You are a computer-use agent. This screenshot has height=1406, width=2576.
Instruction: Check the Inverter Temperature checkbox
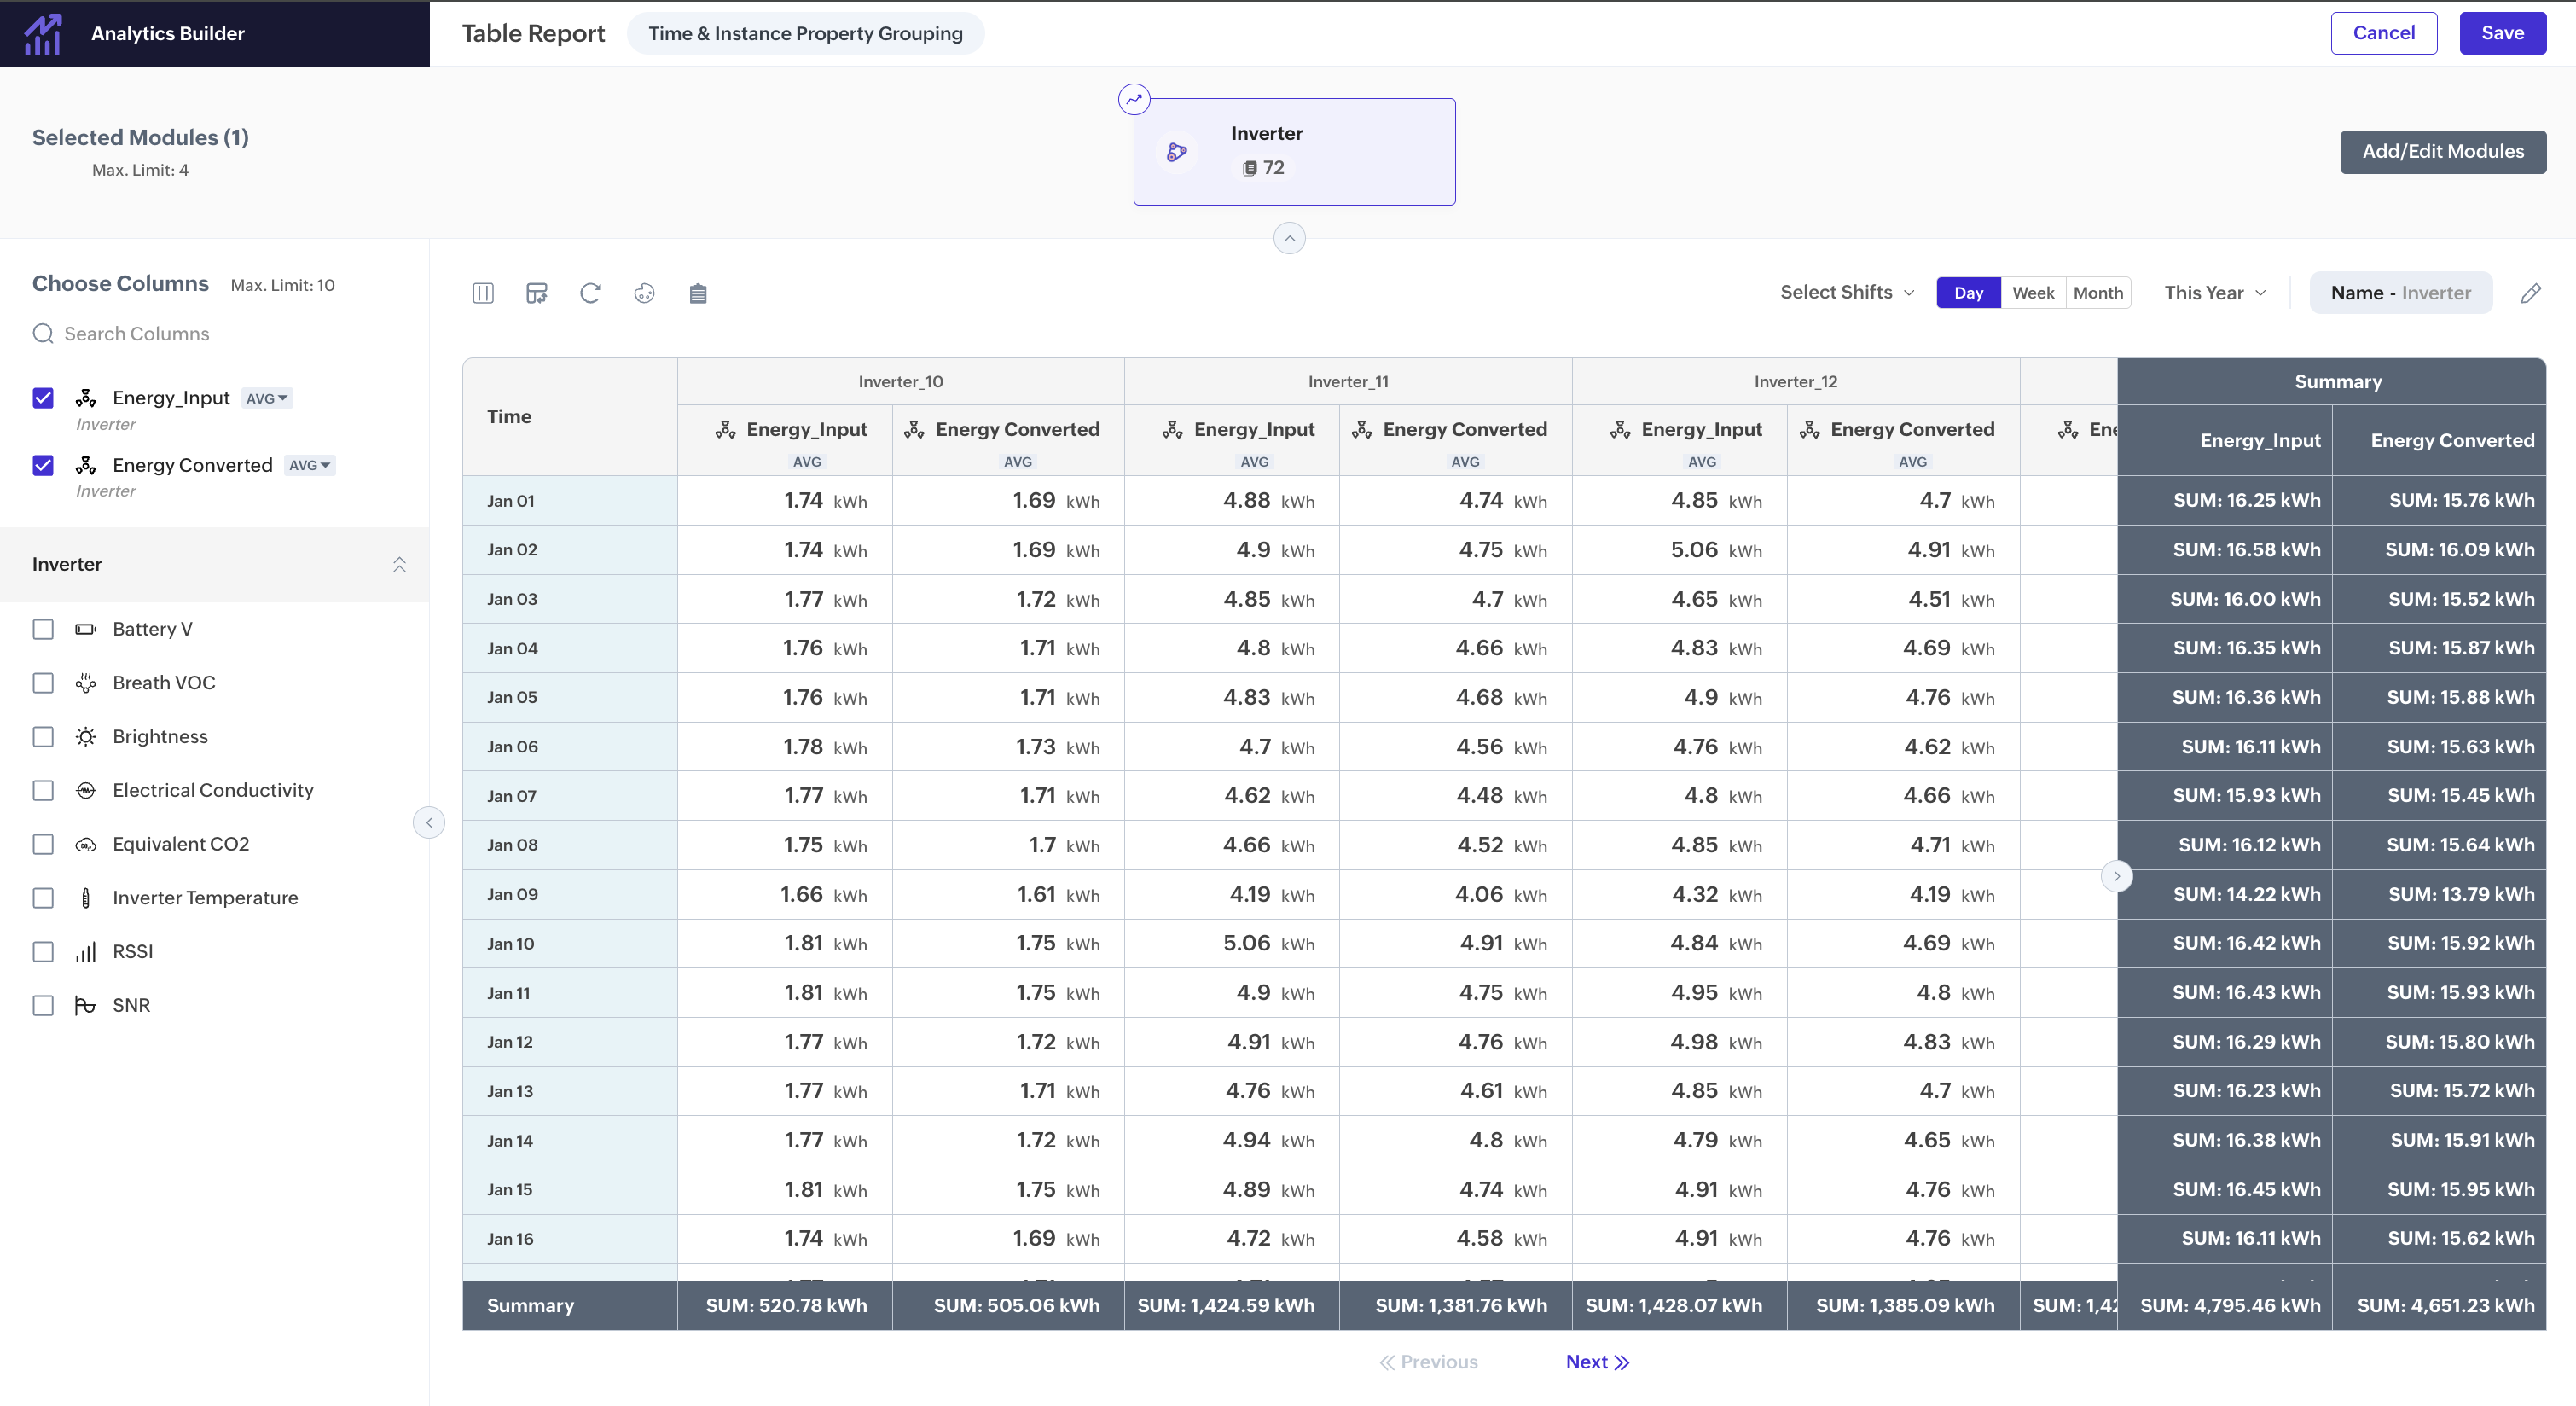click(43, 898)
